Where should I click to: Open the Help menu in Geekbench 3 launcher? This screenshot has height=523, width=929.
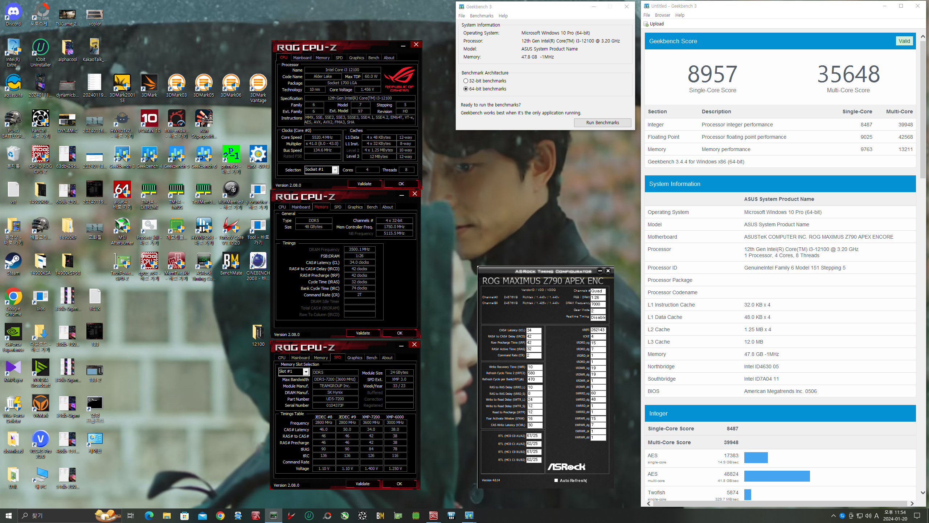click(x=503, y=16)
